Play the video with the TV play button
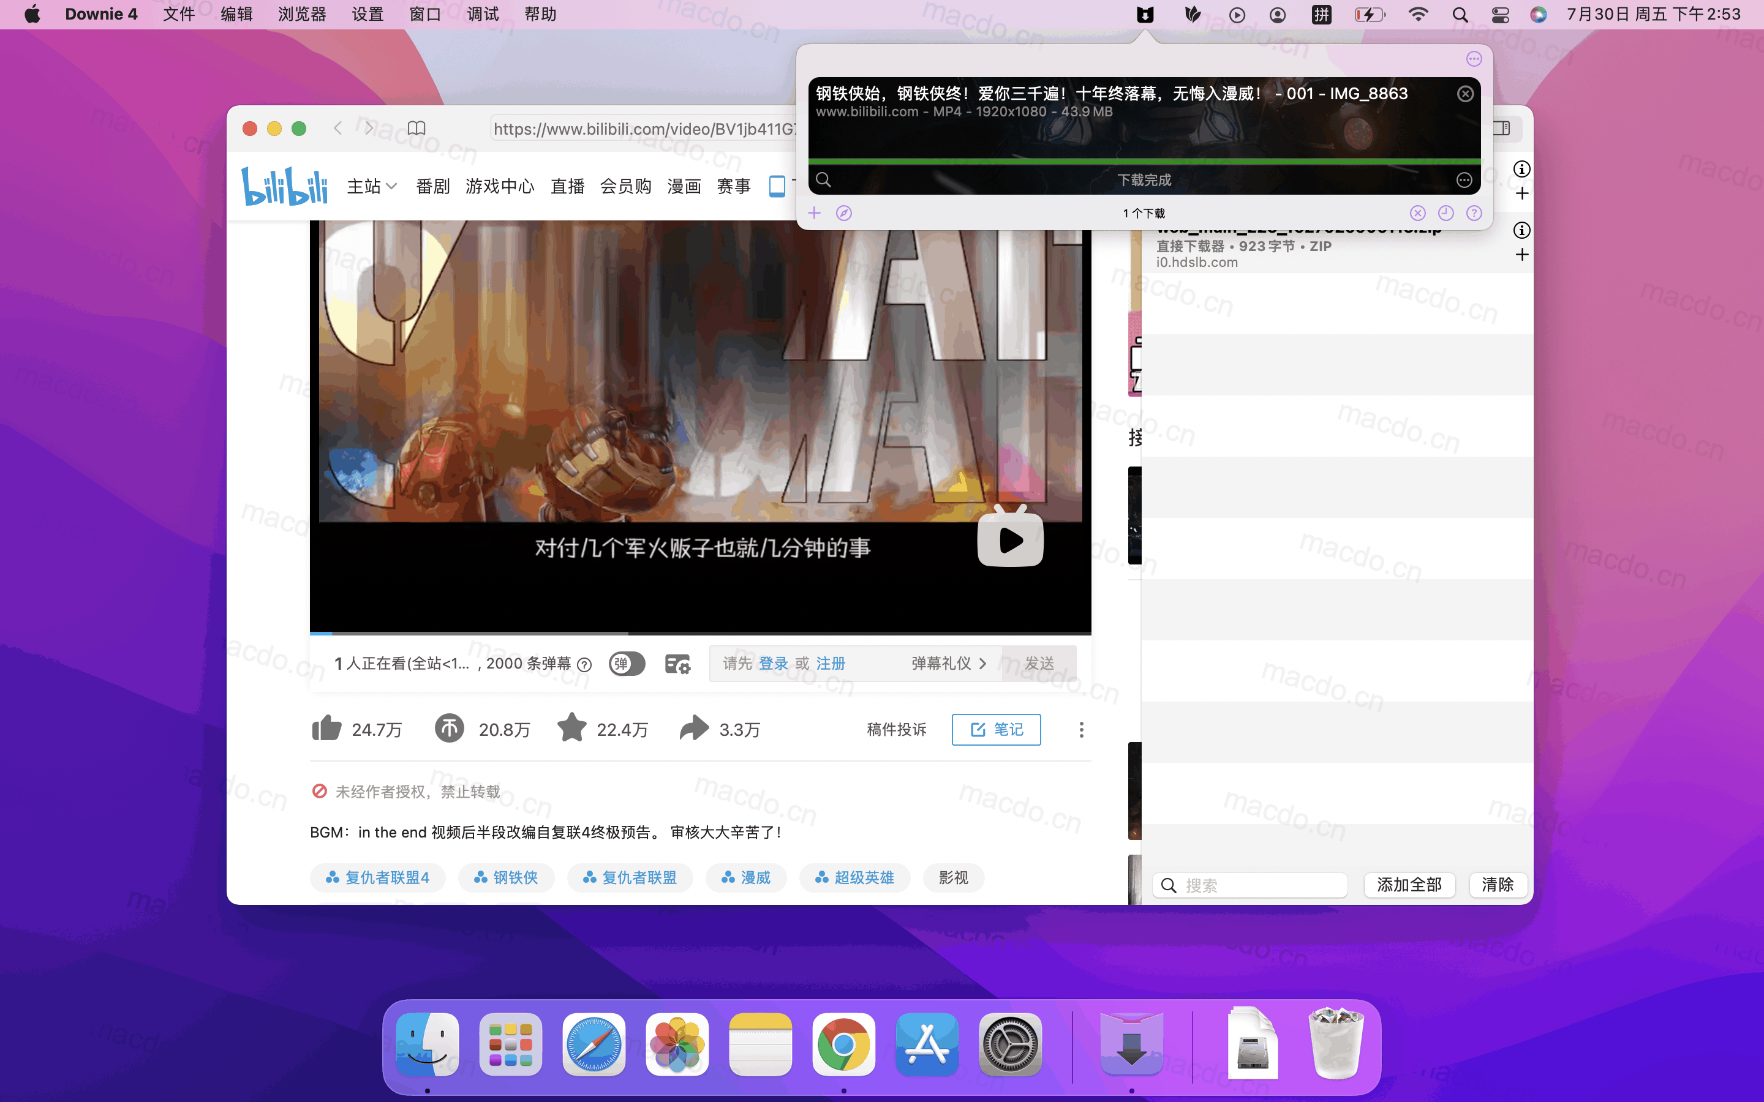Viewport: 1764px width, 1102px height. (1010, 536)
